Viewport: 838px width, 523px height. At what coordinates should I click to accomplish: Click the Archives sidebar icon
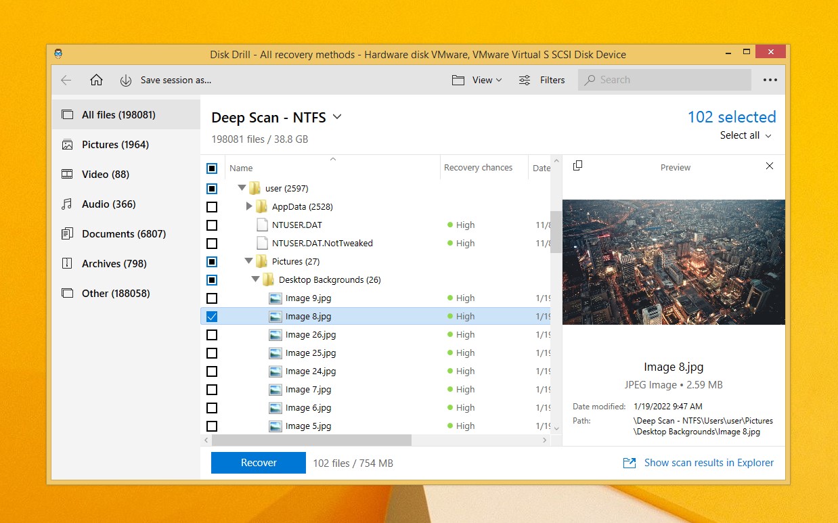67,264
